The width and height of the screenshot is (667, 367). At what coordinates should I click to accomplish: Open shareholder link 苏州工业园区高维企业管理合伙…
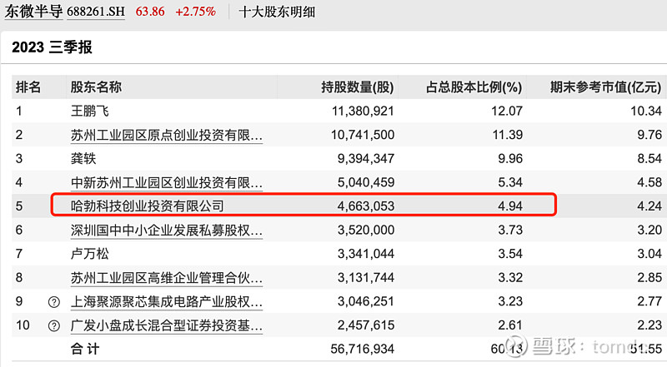[x=166, y=278]
